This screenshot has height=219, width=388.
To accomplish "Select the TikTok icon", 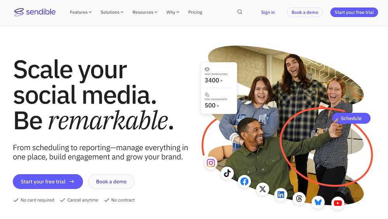I will coord(227,173).
